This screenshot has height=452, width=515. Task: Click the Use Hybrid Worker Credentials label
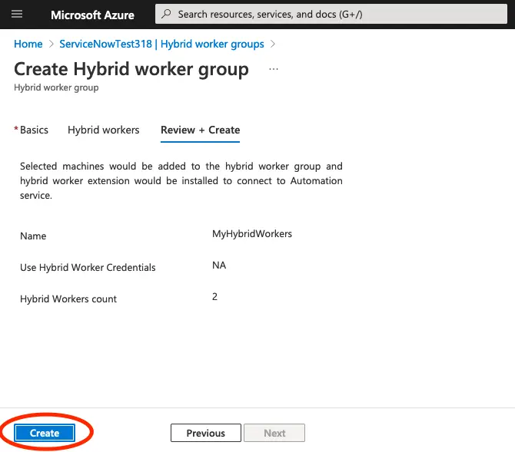pos(88,267)
